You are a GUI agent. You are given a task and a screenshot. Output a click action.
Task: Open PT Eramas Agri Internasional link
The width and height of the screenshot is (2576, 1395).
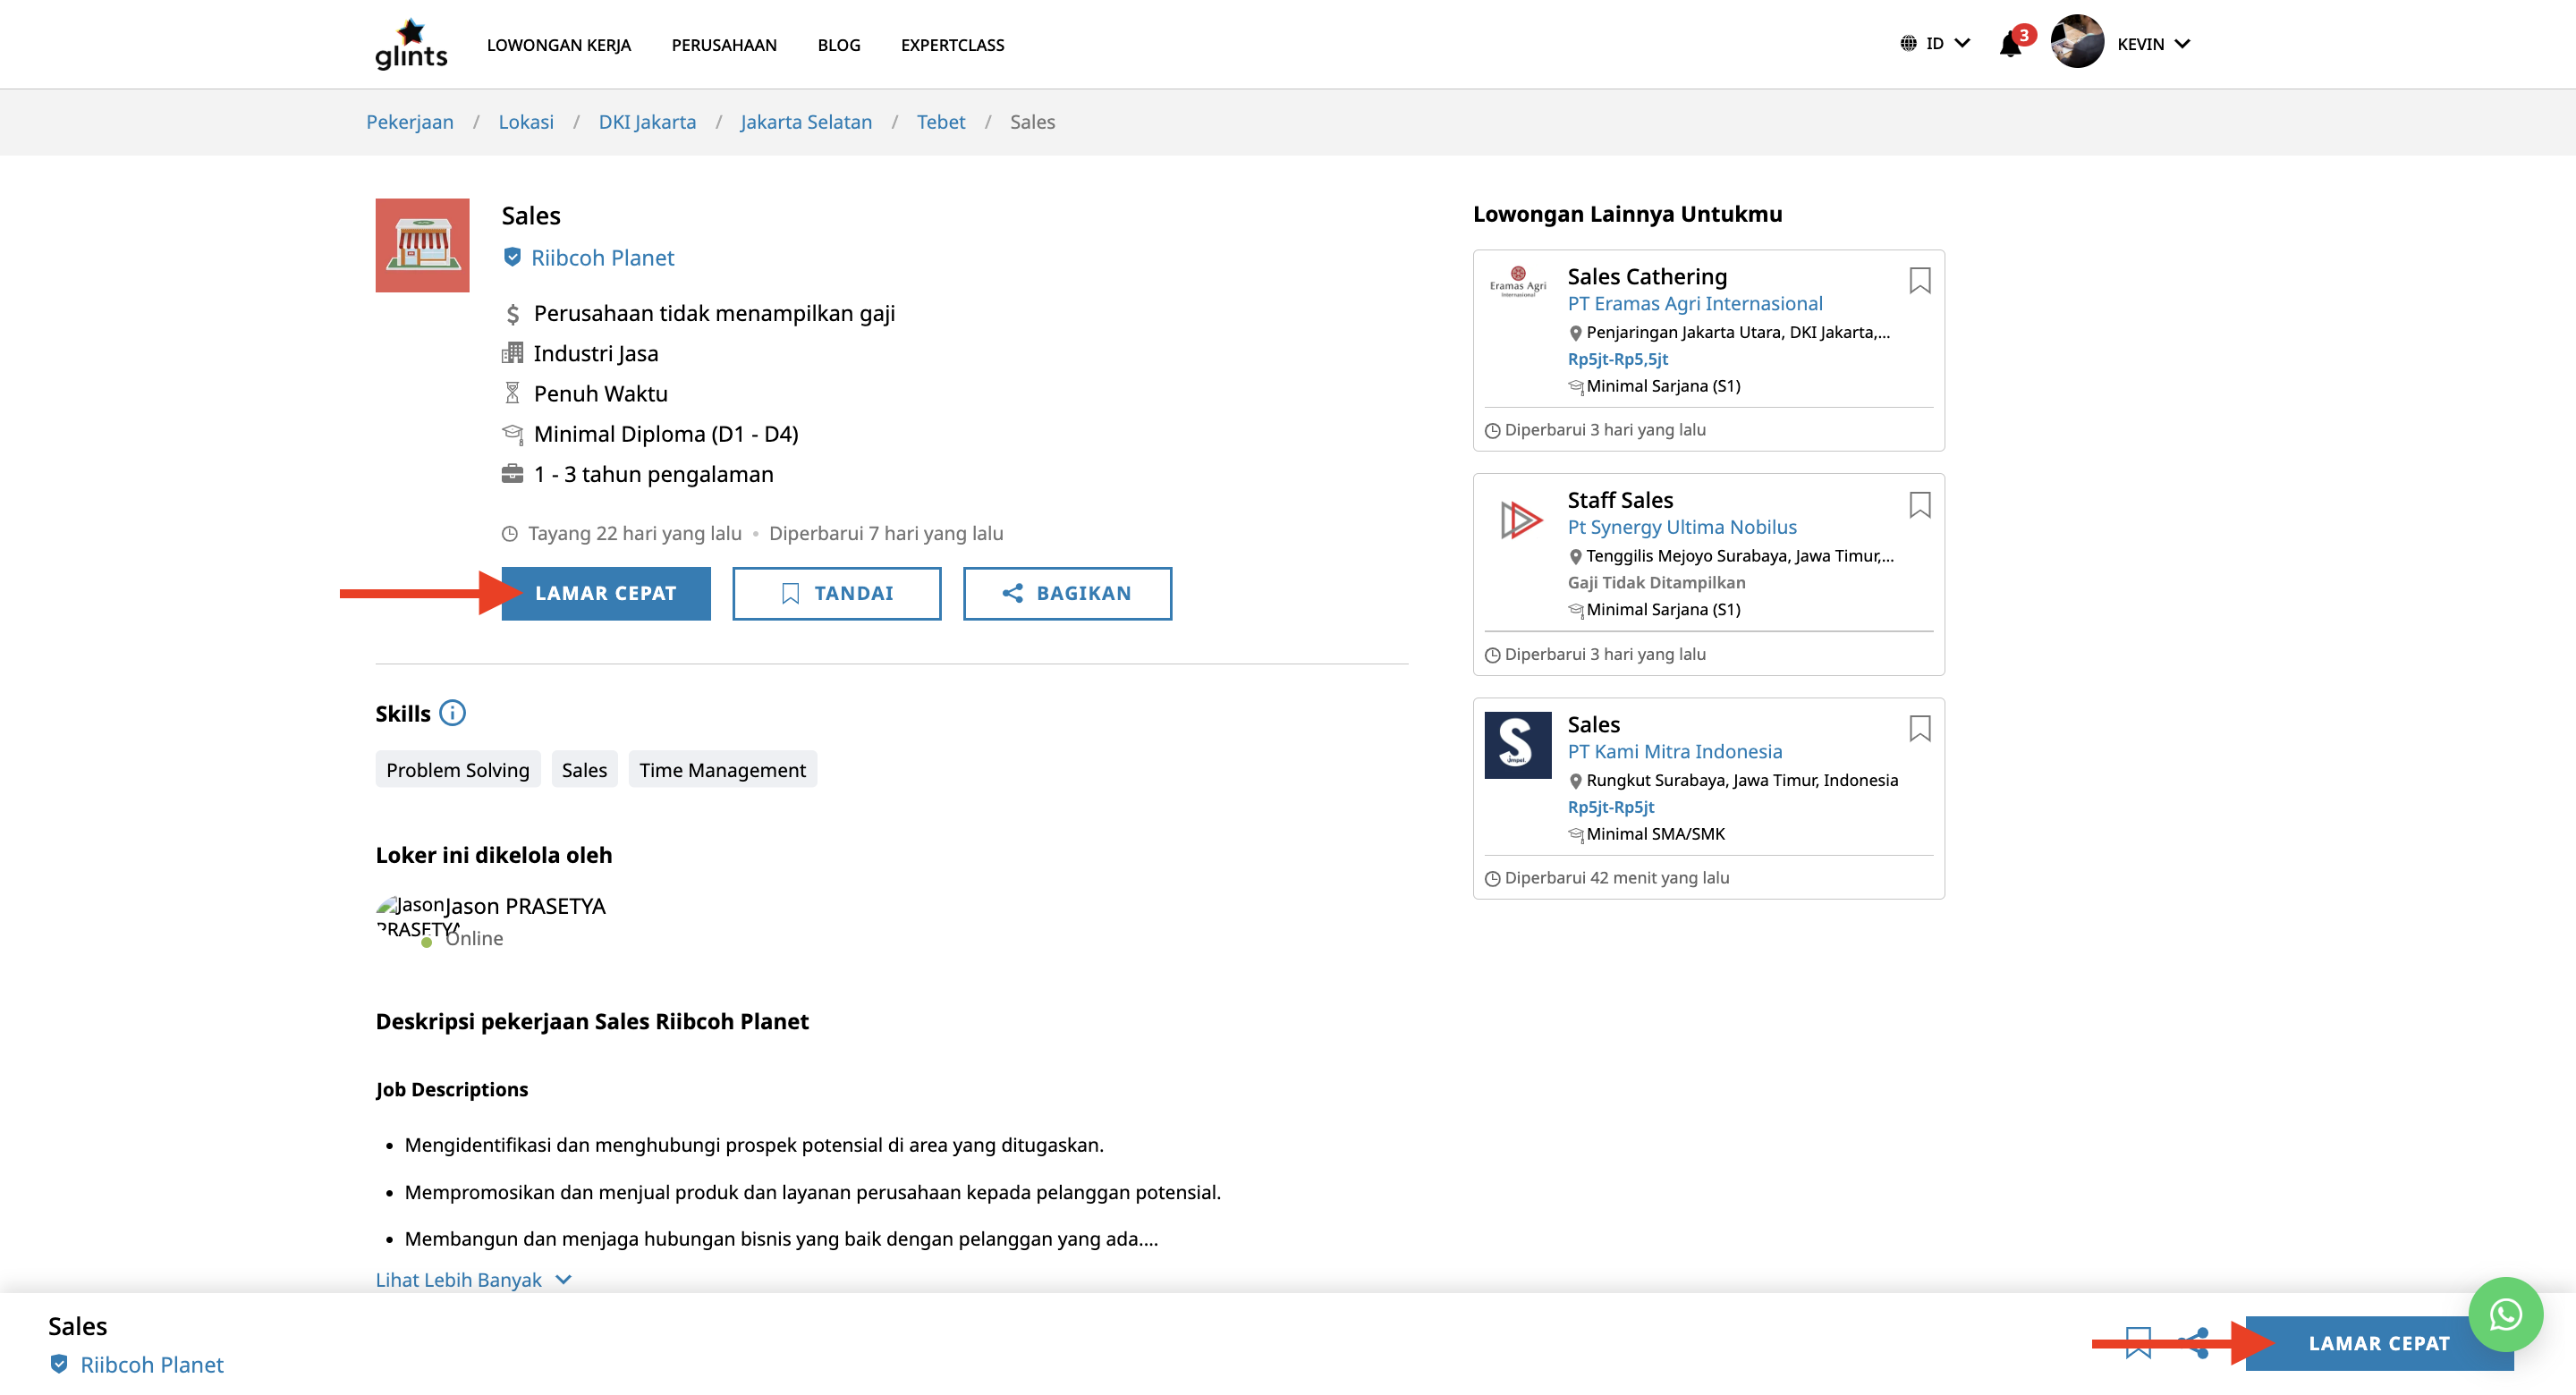click(1694, 303)
